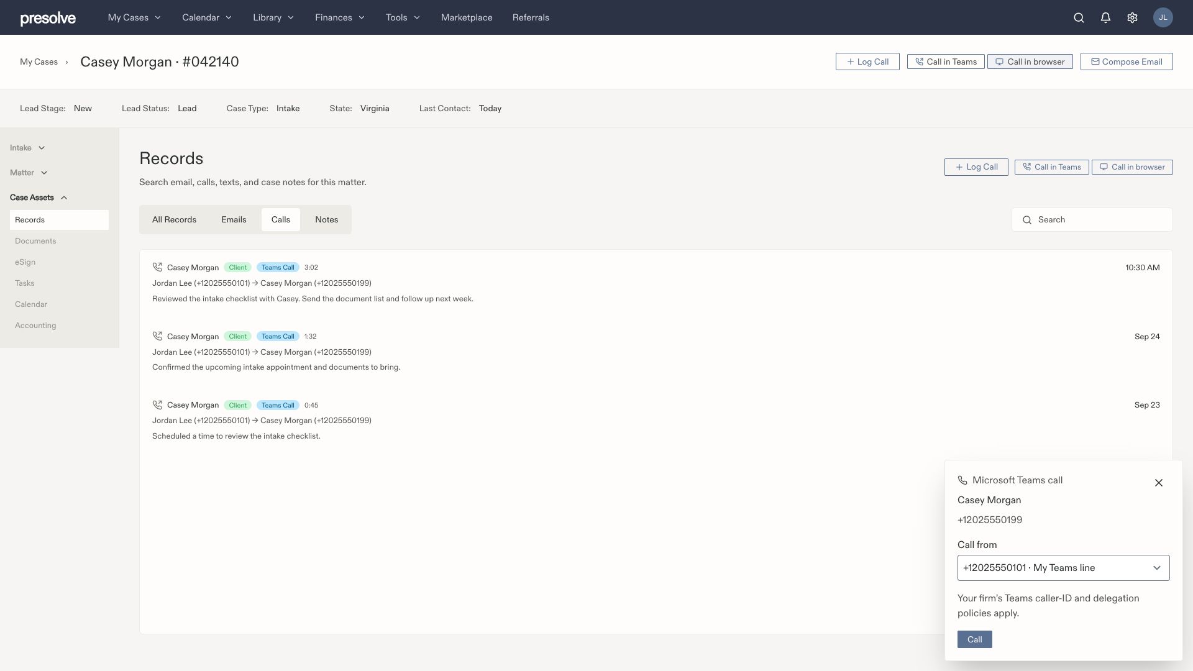Expand the Intake sidebar section
The image size is (1193, 671).
pyautogui.click(x=27, y=148)
